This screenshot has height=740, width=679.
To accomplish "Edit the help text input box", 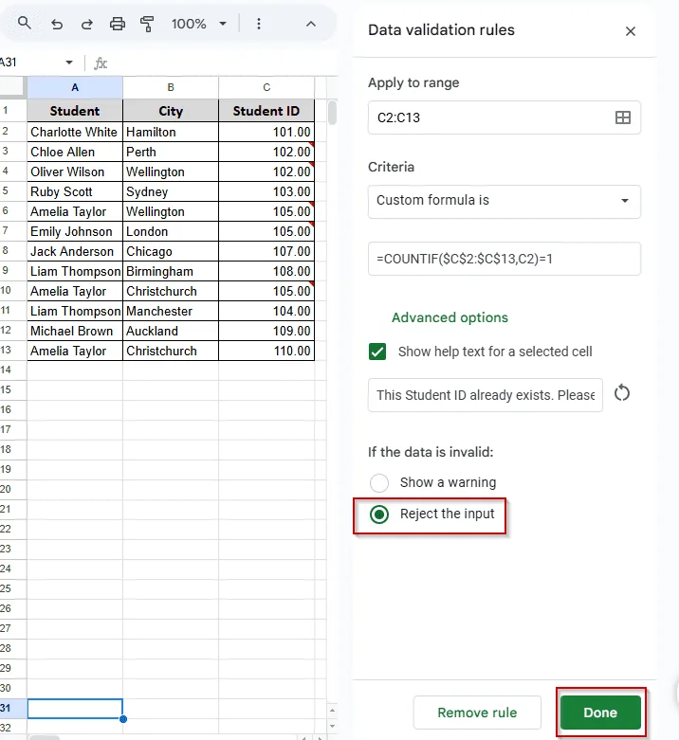I will click(486, 395).
